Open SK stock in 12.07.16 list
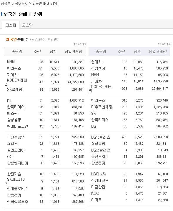This screenshot has height=211, width=173. coord(94,113)
